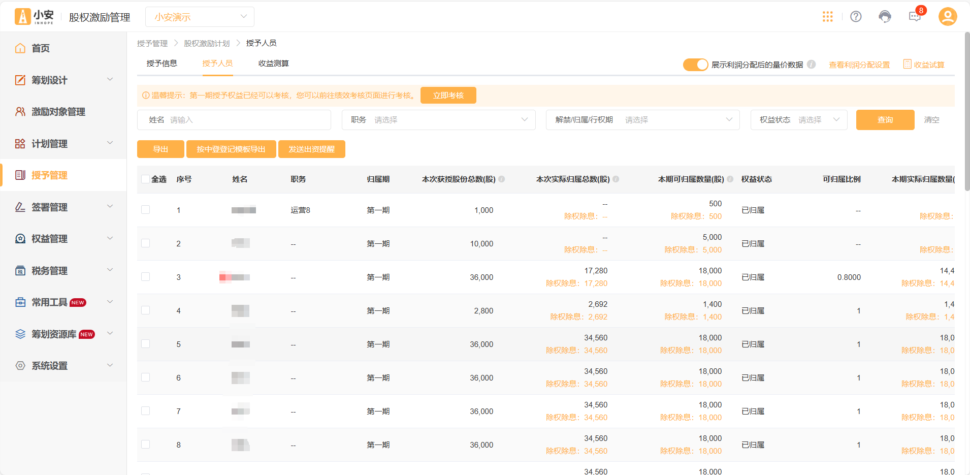Open the 解禁/归属/行权期 dropdown
This screenshot has height=475, width=970.
pyautogui.click(x=643, y=120)
